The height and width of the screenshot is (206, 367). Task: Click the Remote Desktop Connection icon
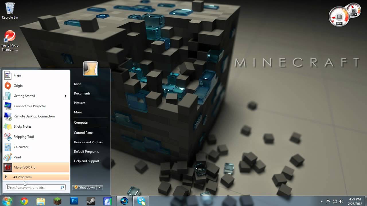(x=8, y=116)
